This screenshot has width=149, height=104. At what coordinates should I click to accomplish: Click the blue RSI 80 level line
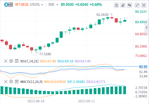69,66
